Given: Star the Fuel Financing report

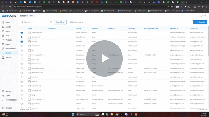Looking at the screenshot, I should tap(22, 86).
